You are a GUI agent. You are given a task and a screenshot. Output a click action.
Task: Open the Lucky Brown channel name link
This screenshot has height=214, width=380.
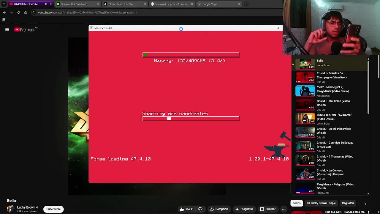[x=26, y=207]
